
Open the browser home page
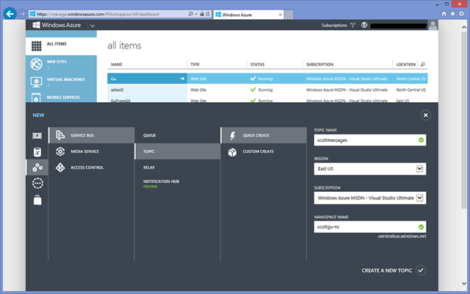[444, 14]
